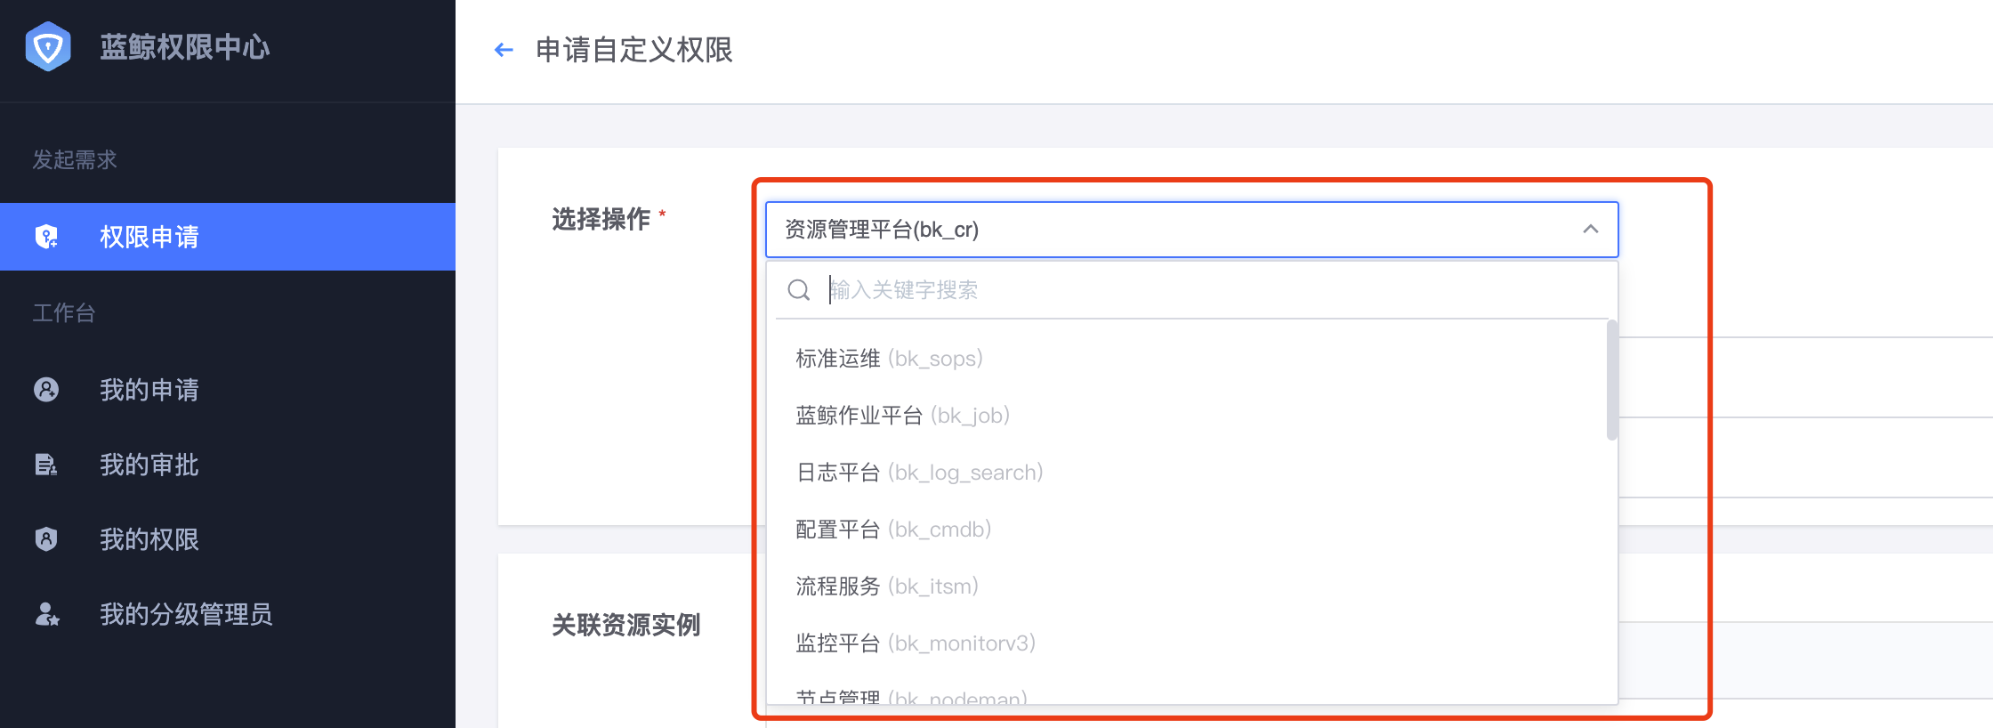This screenshot has width=1993, height=728.
Task: Click the 我的申请 person icon in sidebar
Action: (x=45, y=390)
